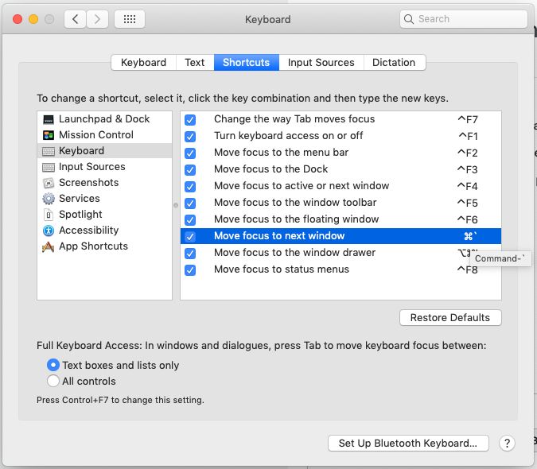Open help with the question mark button
The image size is (537, 469).
pyautogui.click(x=507, y=444)
